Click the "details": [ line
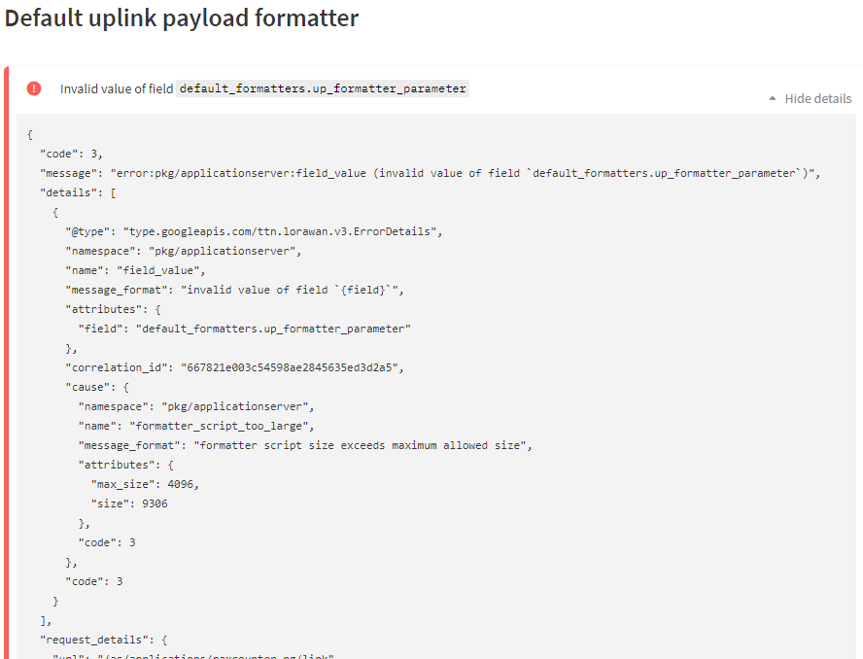Viewport: 863px width, 659px height. tap(78, 192)
